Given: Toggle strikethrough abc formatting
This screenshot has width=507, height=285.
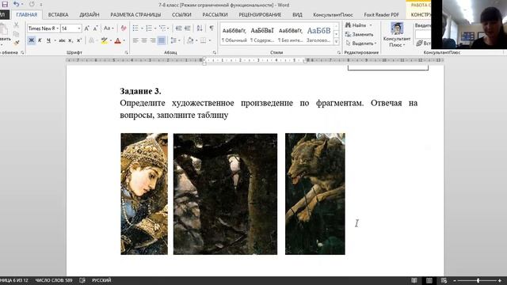Looking at the screenshot, I should click(x=62, y=40).
